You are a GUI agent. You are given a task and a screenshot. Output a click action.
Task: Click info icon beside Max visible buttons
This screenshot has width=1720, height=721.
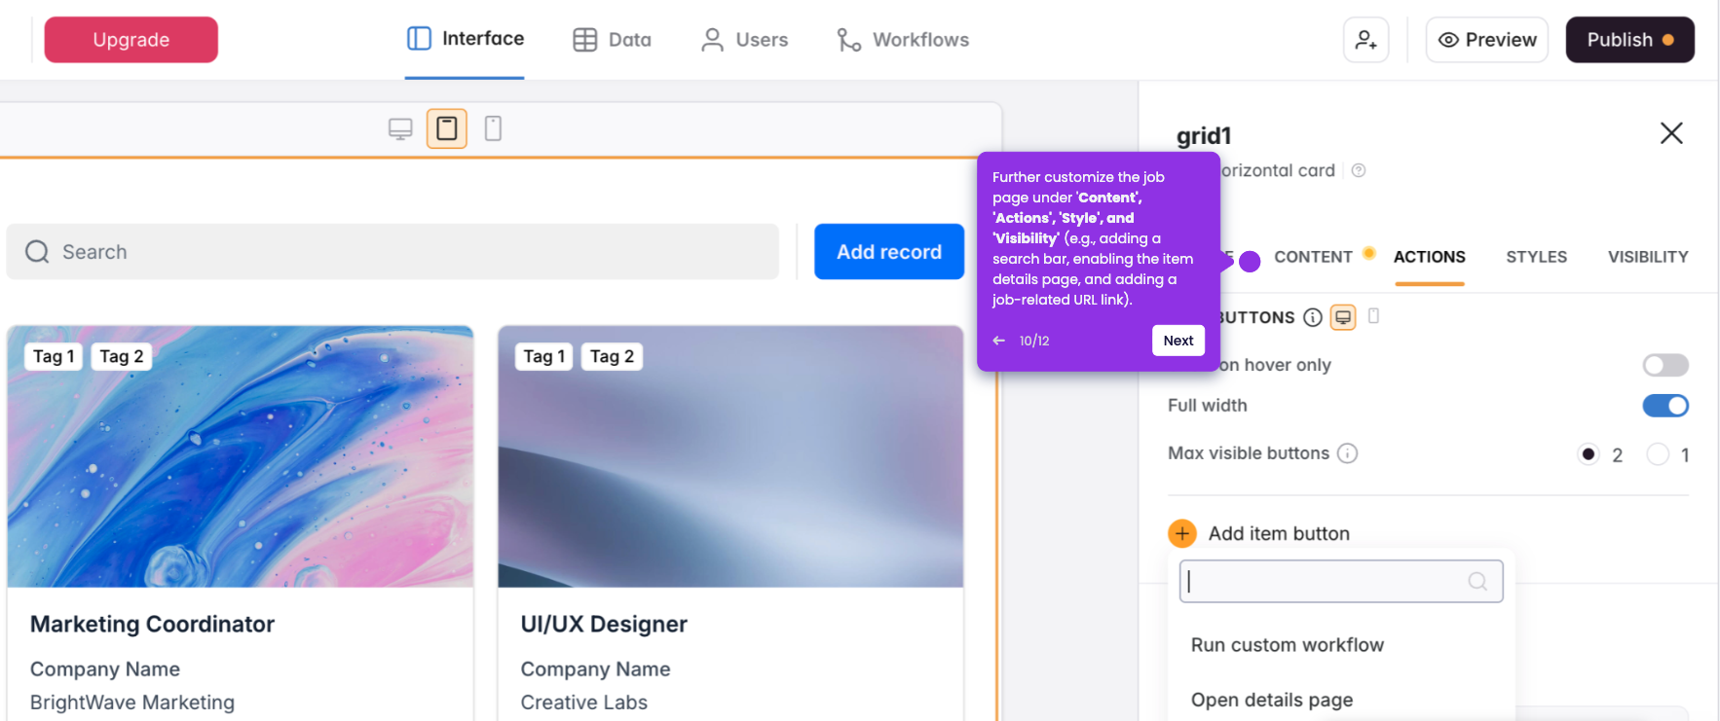[1347, 453]
